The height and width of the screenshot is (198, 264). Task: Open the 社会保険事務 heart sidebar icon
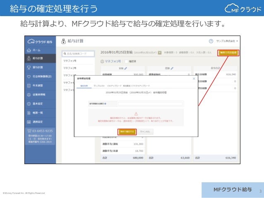(29, 76)
